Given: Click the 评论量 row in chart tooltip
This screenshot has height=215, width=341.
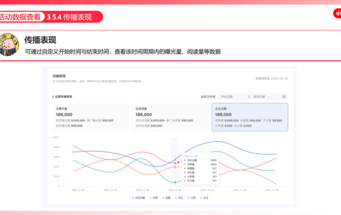Looking at the screenshot, I should (200, 173).
